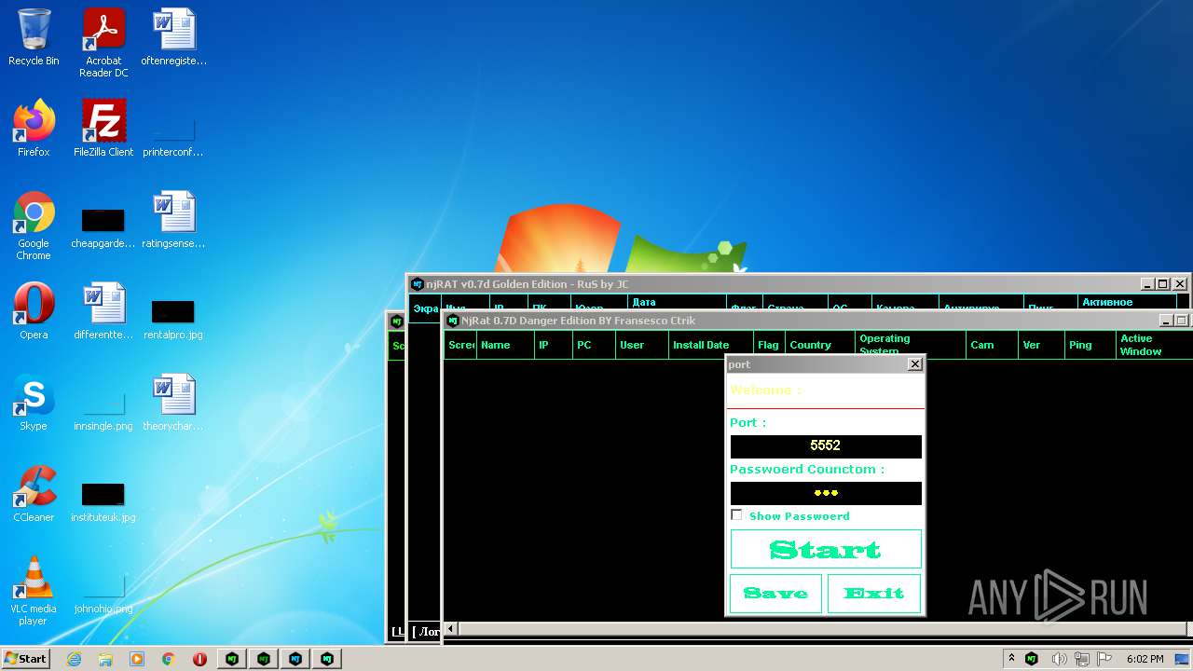The image size is (1193, 671).
Task: Open the oftenregiste... Word document
Action: 173,38
